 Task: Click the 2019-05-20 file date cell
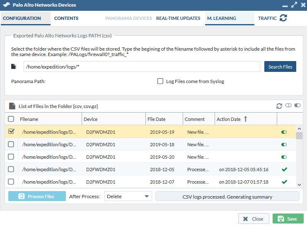pos(162,157)
